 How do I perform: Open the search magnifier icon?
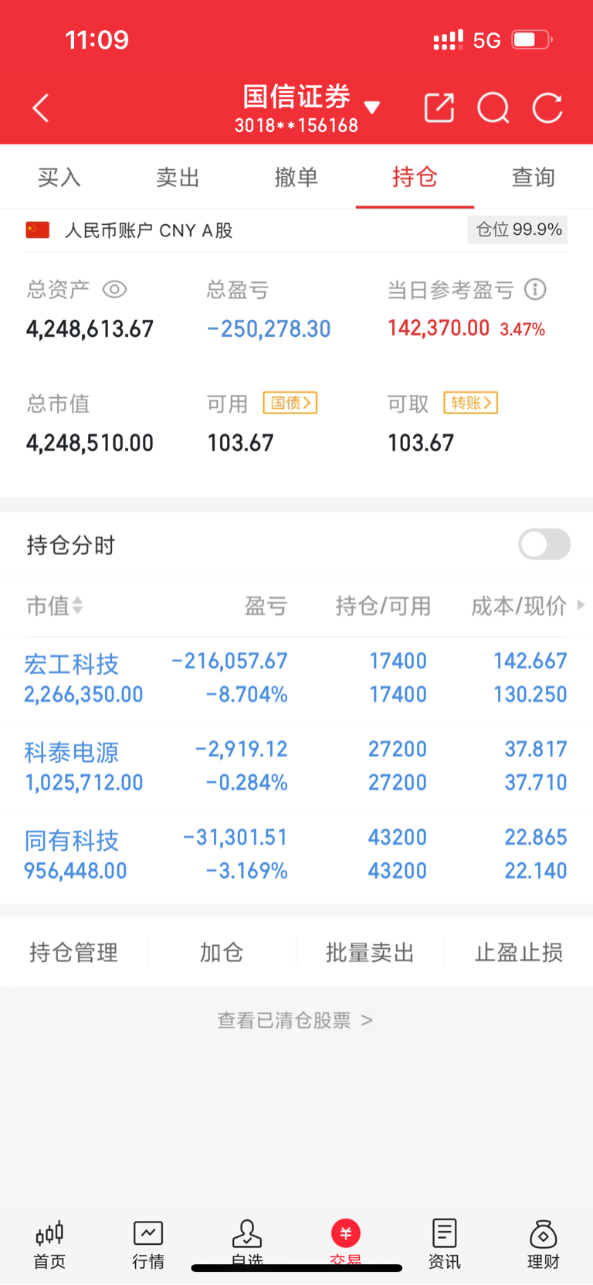[493, 108]
